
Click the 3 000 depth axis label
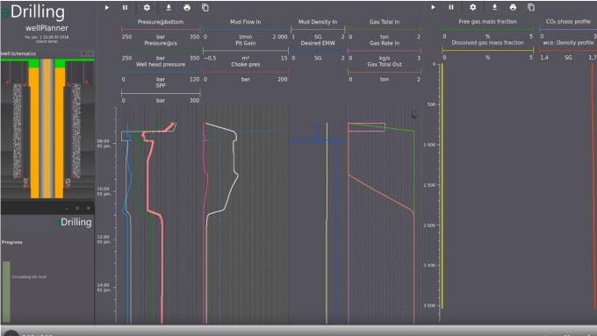[429, 305]
